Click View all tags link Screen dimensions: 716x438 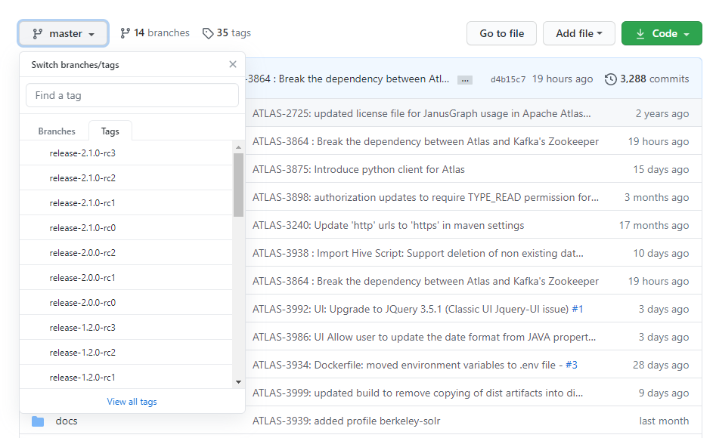coord(132,402)
